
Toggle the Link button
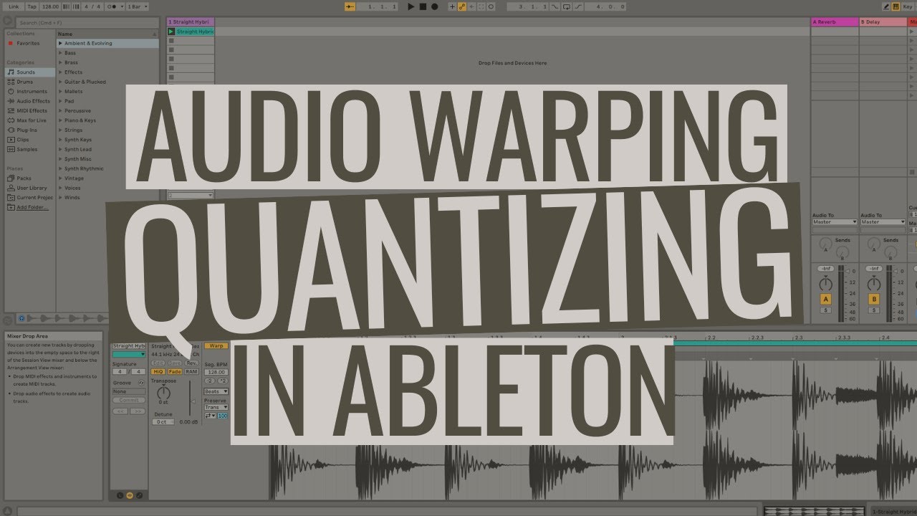[14, 6]
